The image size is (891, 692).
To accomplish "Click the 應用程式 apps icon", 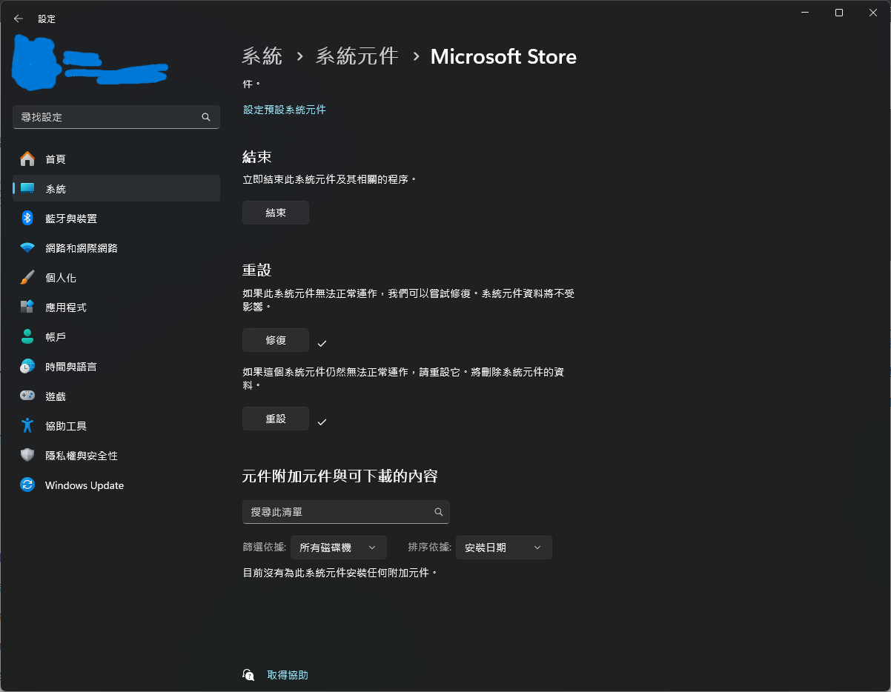I will (27, 307).
